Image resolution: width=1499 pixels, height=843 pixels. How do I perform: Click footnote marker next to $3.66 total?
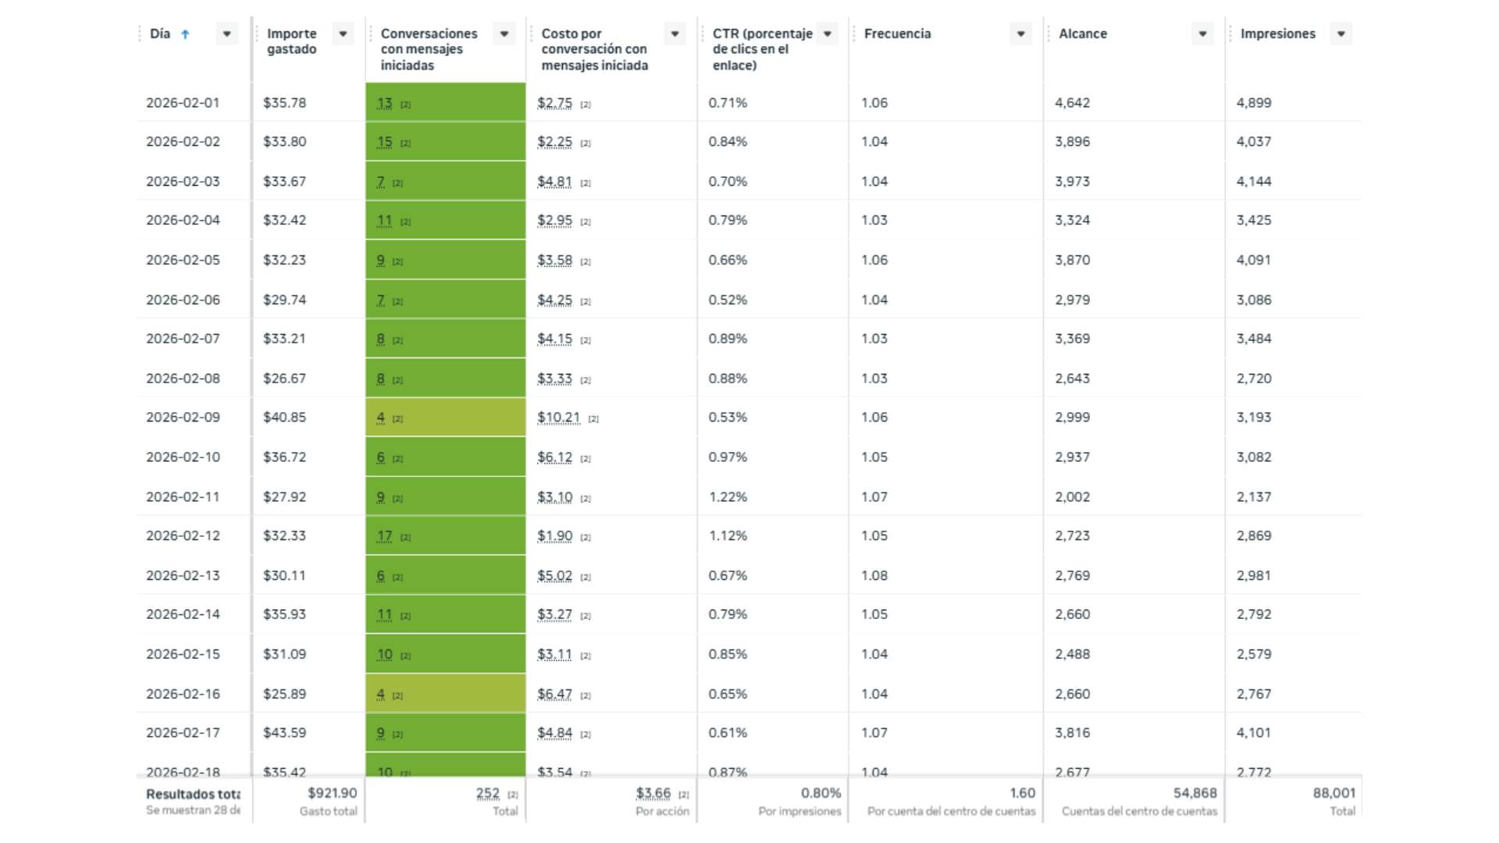(684, 795)
